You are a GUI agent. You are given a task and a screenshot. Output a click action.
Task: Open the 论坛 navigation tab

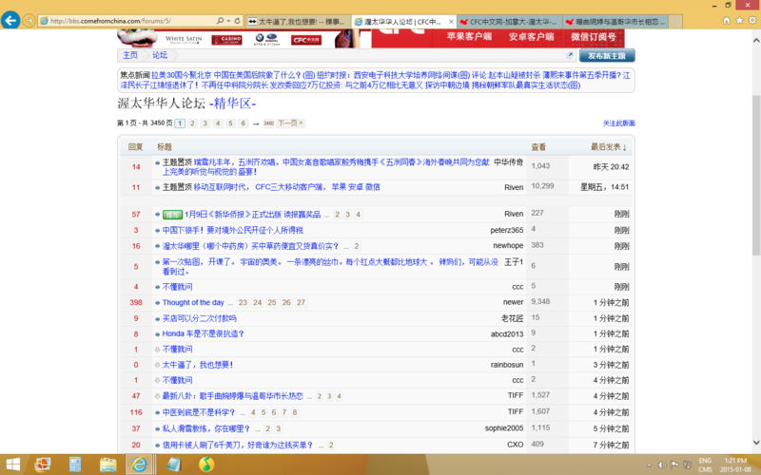point(160,55)
